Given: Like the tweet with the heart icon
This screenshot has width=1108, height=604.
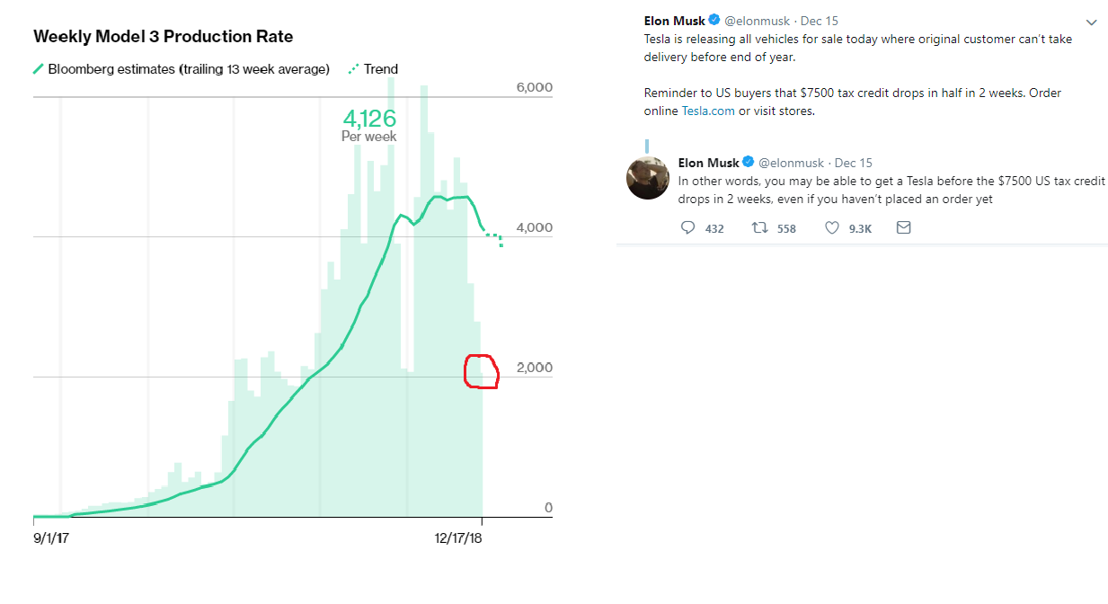Looking at the screenshot, I should tap(832, 228).
